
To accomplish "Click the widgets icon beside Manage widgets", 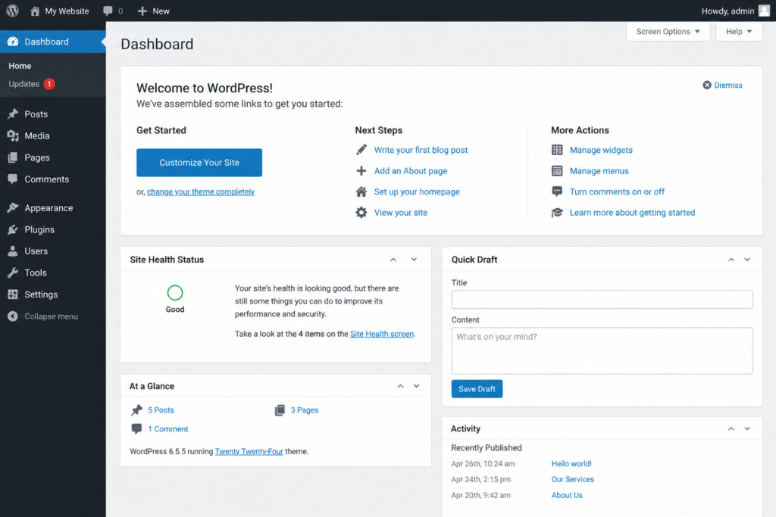I will tap(557, 150).
